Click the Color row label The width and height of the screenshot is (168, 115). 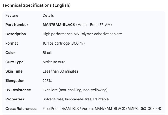click(x=10, y=53)
